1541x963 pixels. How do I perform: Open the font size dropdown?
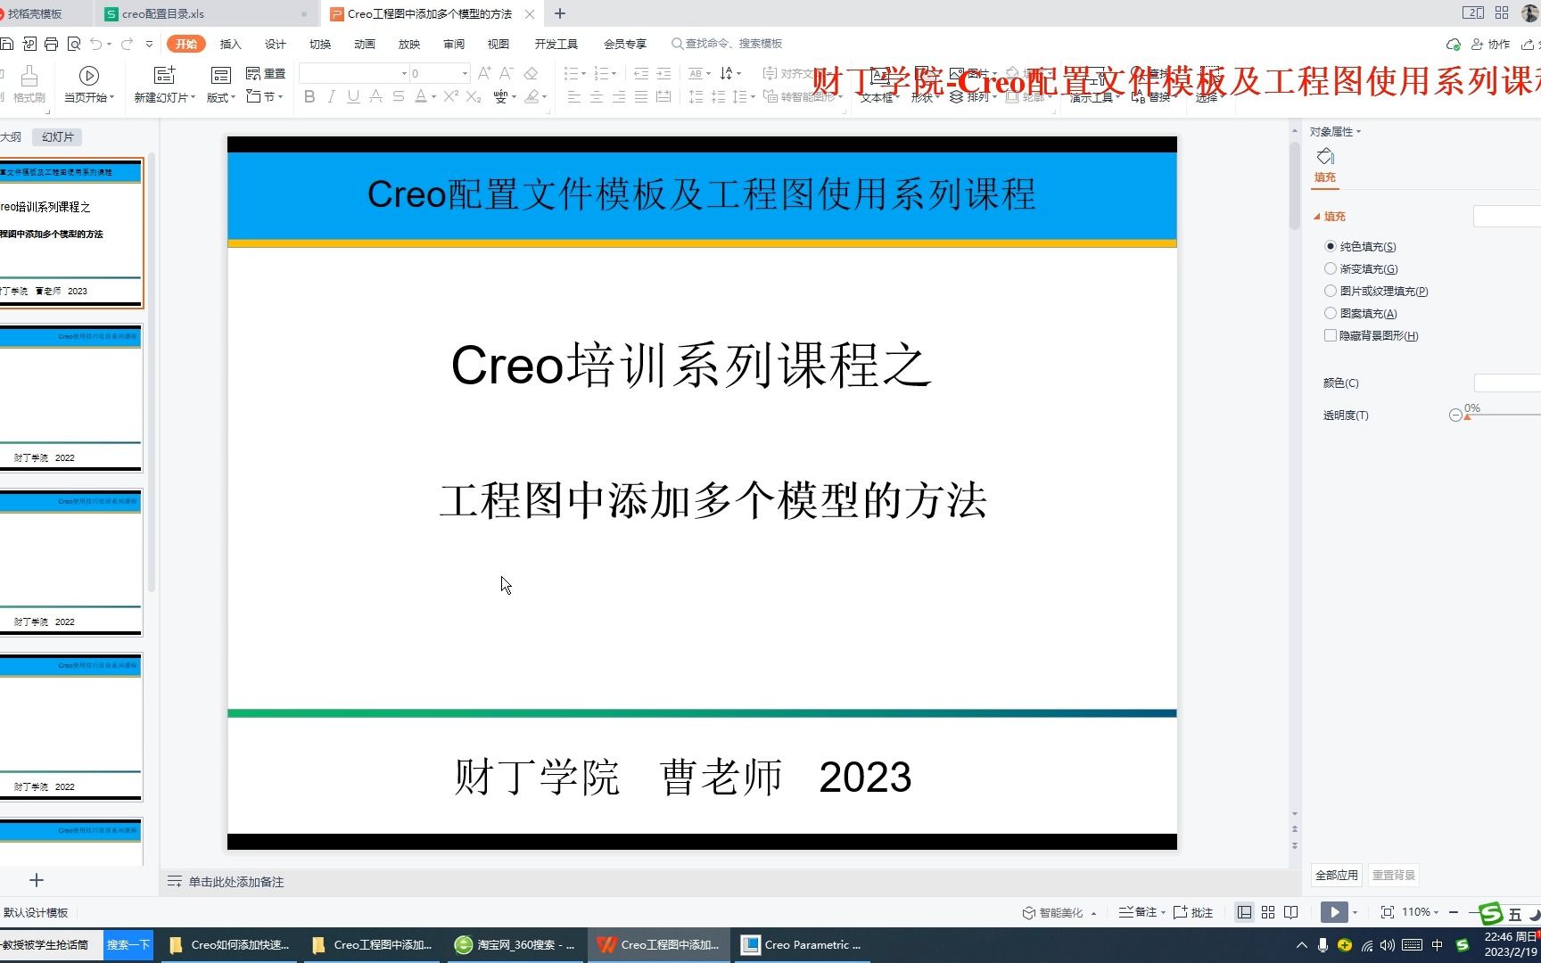tap(465, 73)
